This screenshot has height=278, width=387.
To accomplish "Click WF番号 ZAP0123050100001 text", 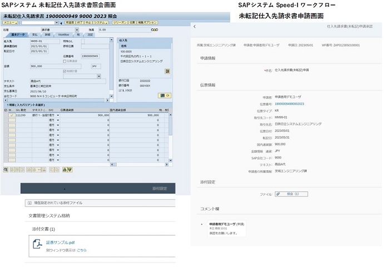I will click(x=341, y=46).
